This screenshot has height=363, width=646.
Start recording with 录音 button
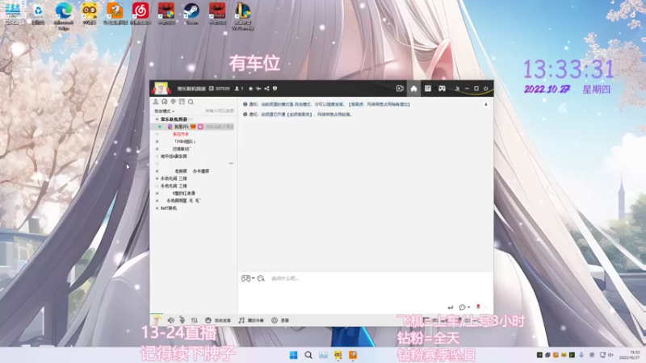pos(280,320)
